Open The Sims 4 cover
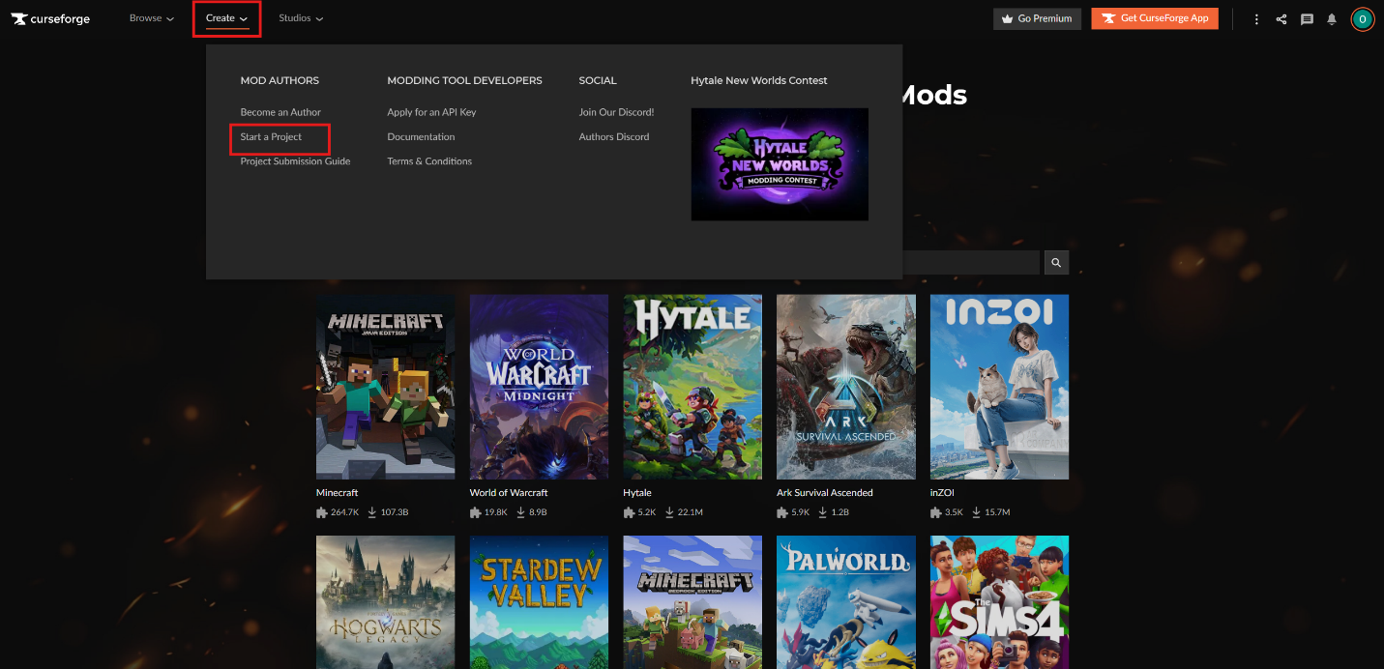Image resolution: width=1384 pixels, height=669 pixels. click(999, 602)
